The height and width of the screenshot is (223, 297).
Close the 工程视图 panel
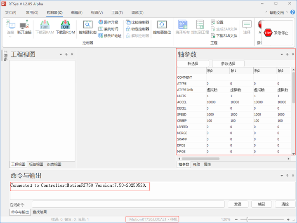pos(72,54)
